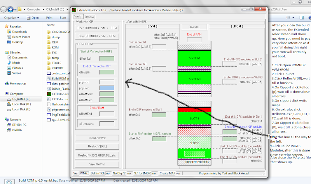Switch to the Options tab

(x=89, y=17)
